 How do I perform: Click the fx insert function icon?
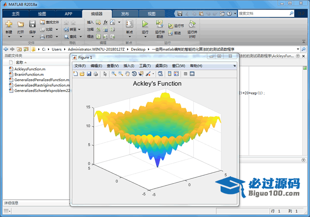105,22
